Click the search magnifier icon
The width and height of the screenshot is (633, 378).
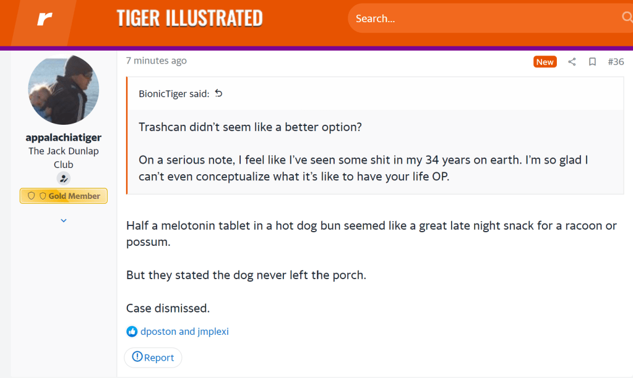point(627,18)
